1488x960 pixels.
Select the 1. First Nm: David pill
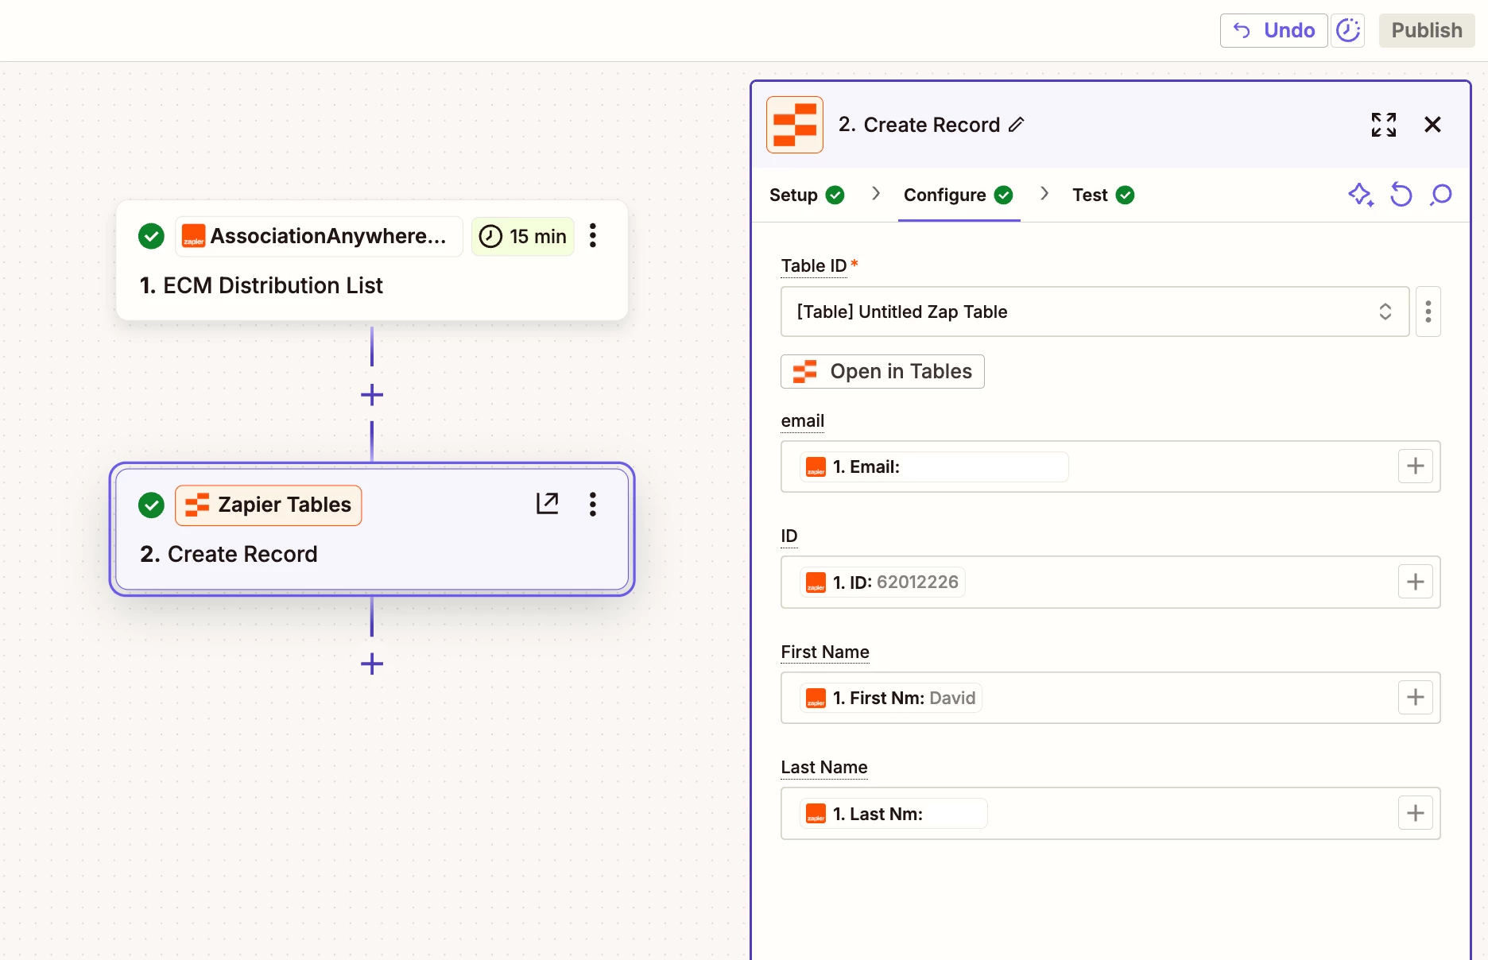pyautogui.click(x=891, y=698)
